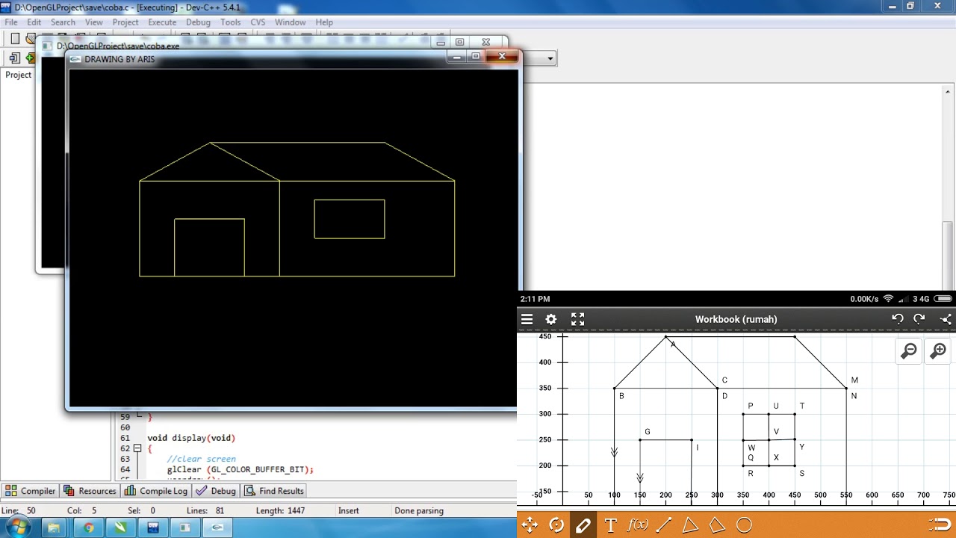
Task: Switch to Dev-C++ taskbar button
Action: pos(153,528)
